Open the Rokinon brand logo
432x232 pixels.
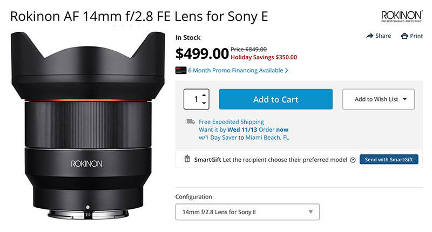(x=402, y=16)
